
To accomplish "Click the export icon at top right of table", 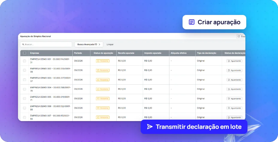I will tap(239, 36).
